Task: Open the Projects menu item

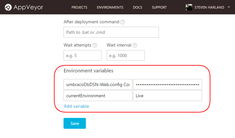Action: (x=79, y=7)
